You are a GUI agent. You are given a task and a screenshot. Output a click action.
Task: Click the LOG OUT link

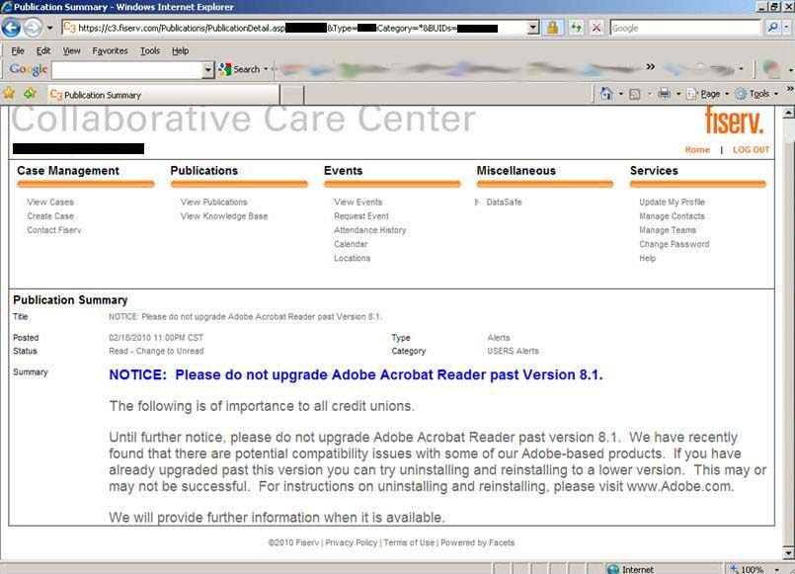[751, 149]
